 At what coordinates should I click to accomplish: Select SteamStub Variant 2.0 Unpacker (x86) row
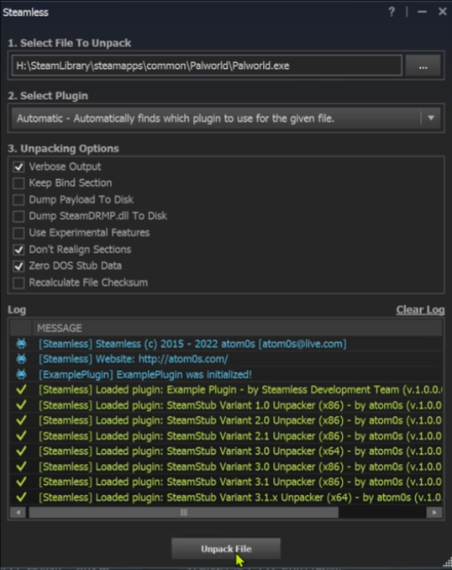pyautogui.click(x=226, y=420)
